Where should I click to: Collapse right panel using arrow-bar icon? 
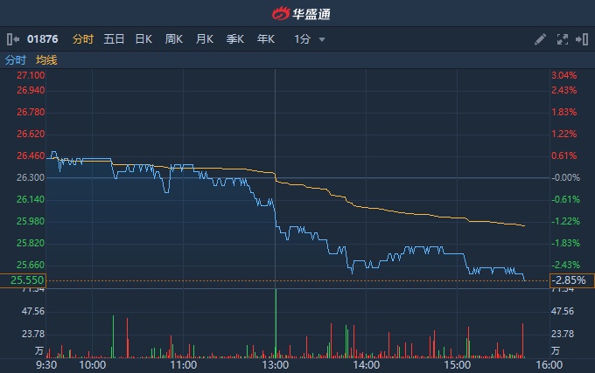coord(582,39)
